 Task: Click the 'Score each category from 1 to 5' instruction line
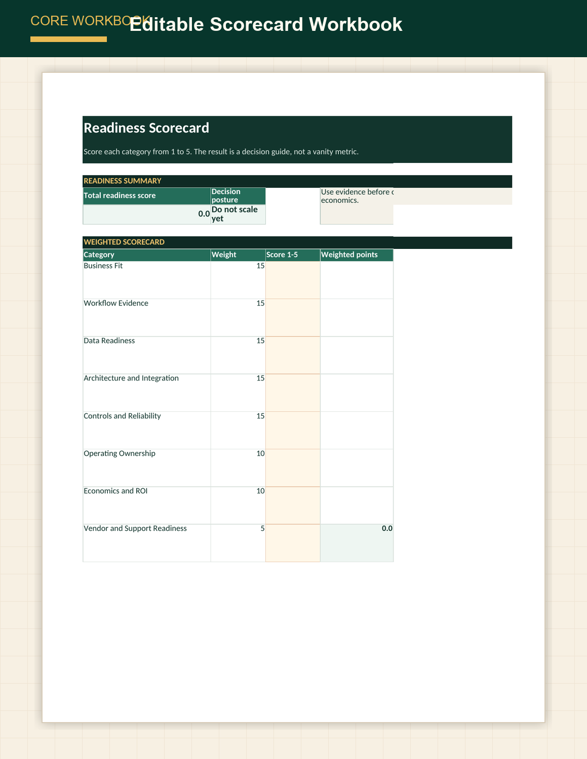click(x=221, y=152)
